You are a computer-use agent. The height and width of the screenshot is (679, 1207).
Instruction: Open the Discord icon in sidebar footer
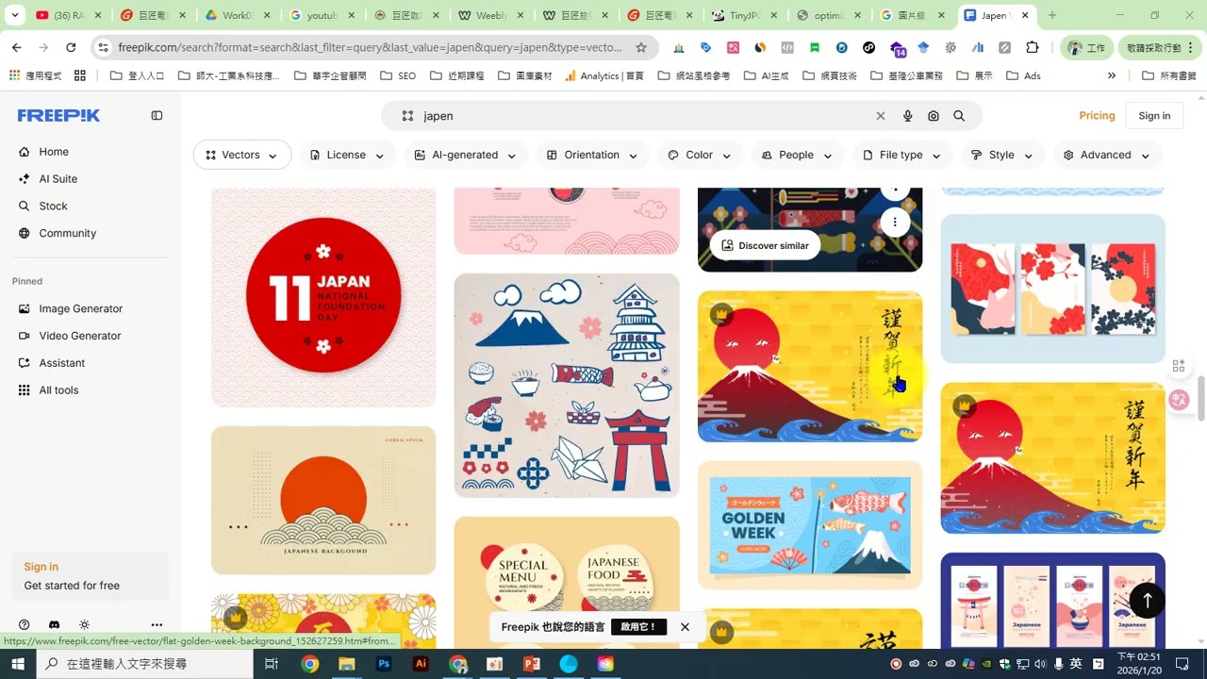pyautogui.click(x=55, y=624)
